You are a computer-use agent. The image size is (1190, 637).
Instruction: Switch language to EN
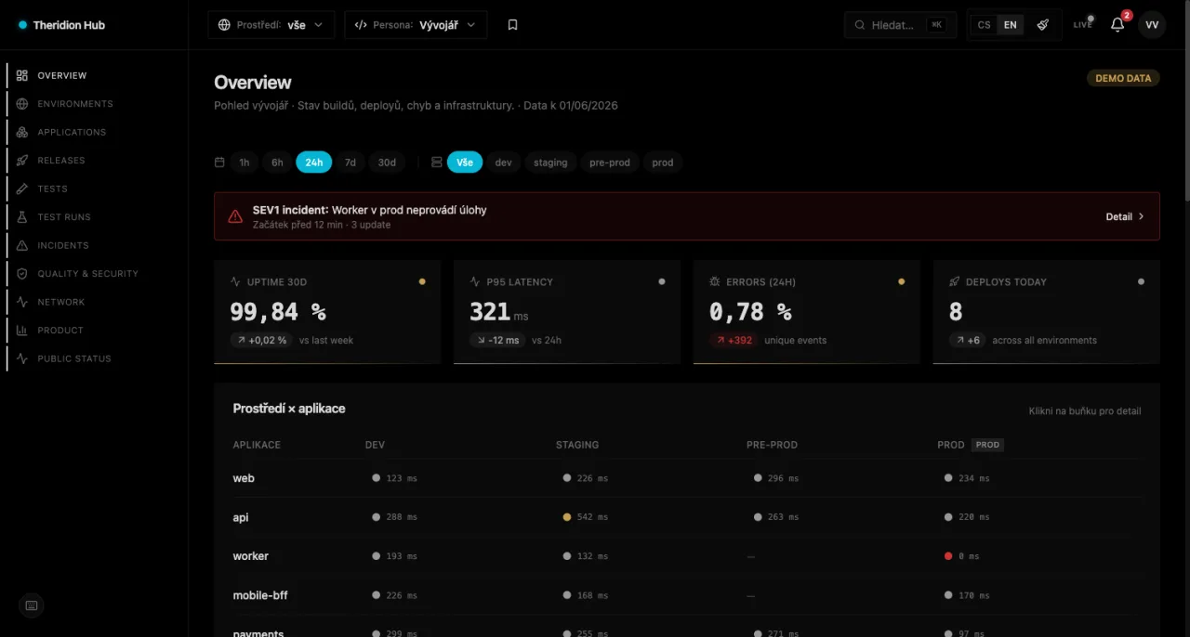coord(1010,25)
